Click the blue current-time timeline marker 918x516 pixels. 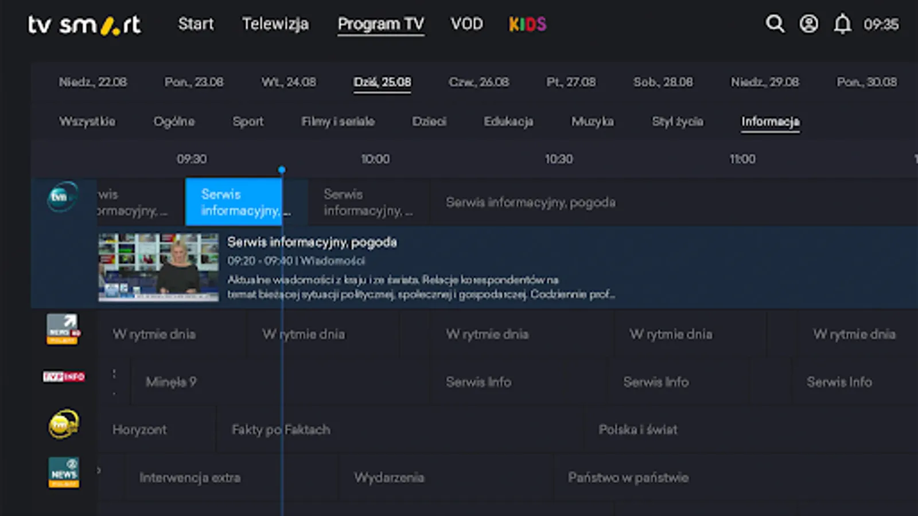pos(282,170)
